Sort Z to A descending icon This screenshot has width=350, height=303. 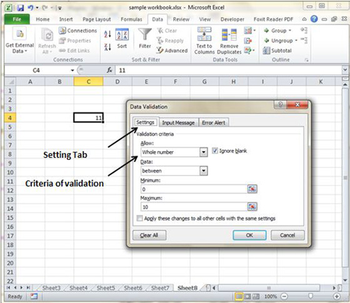pos(107,47)
